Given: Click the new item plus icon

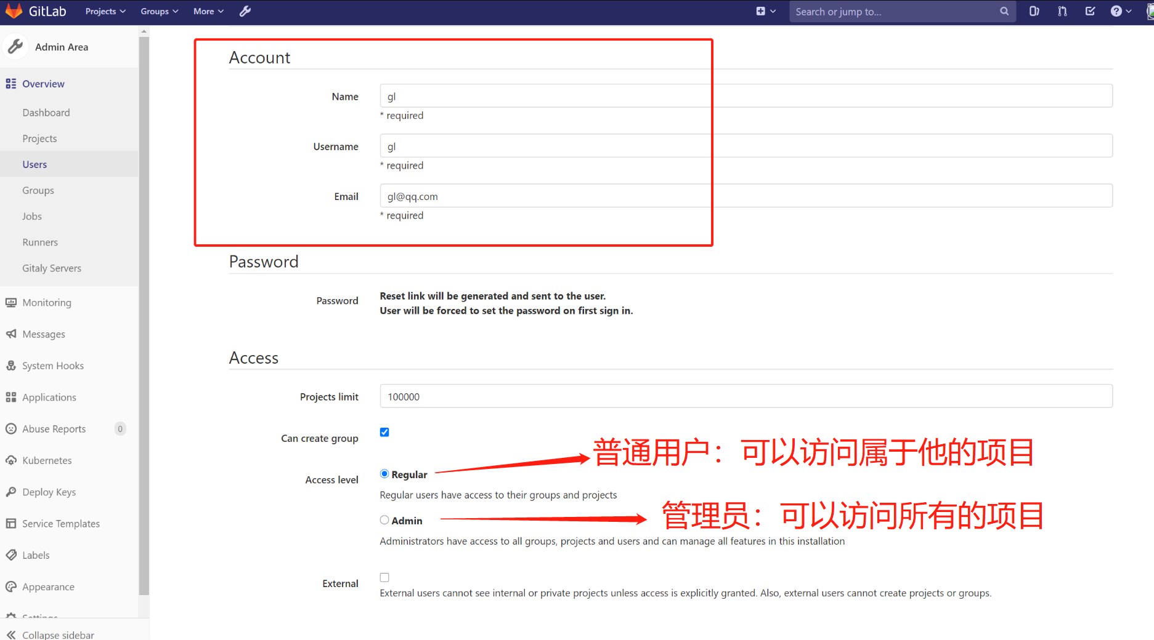Looking at the screenshot, I should [760, 11].
